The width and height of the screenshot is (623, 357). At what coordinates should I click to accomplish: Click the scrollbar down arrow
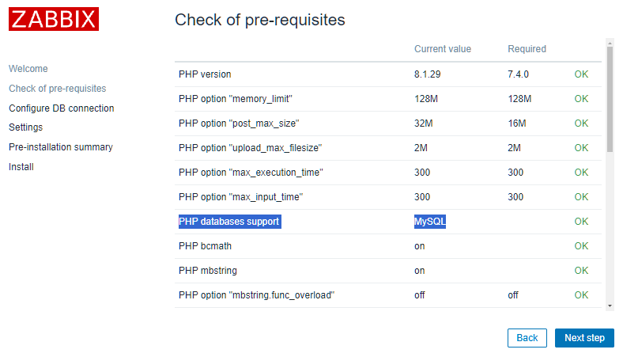click(x=610, y=305)
